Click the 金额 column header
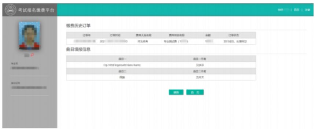Screen dimensions: 315x135 [208, 35]
